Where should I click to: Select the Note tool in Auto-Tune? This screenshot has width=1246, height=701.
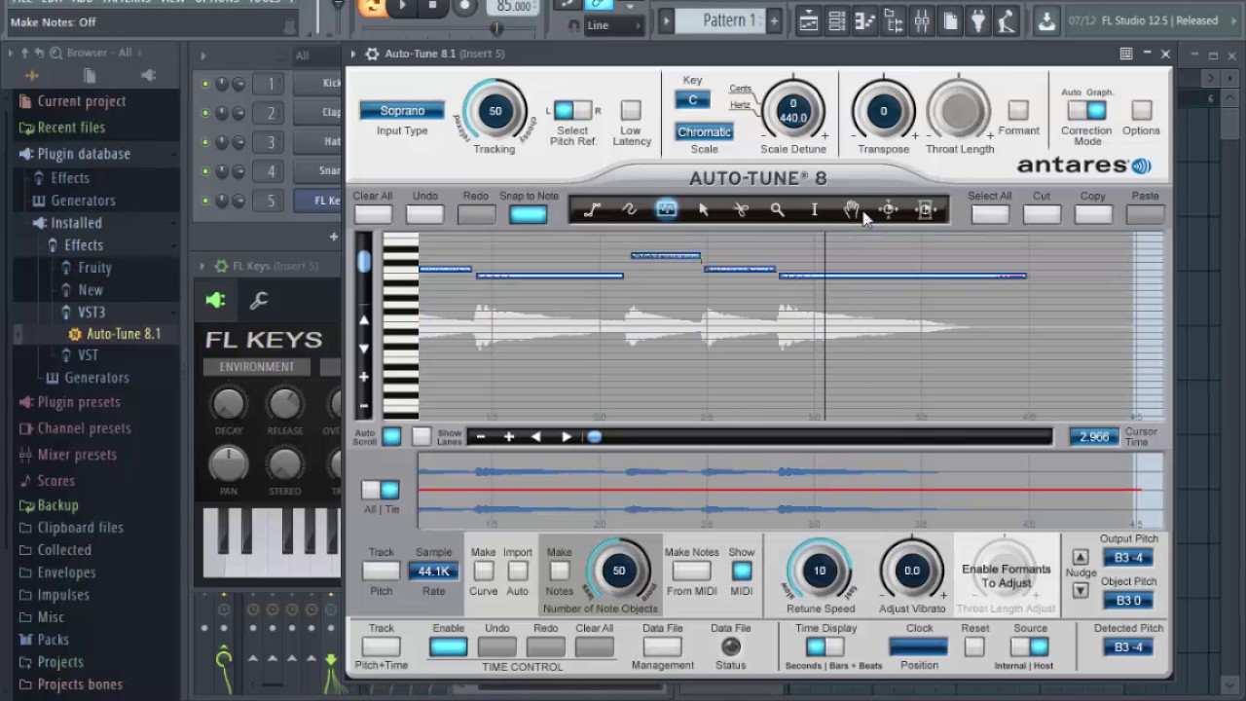pos(666,209)
